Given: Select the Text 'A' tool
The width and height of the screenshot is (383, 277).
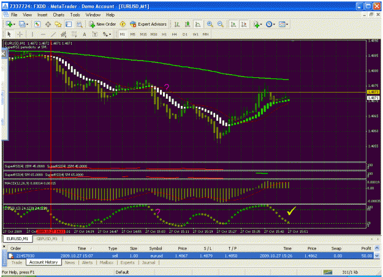Looking at the screenshot, I should [85, 34].
